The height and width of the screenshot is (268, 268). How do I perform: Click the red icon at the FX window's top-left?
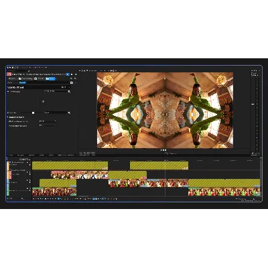pyautogui.click(x=9, y=74)
